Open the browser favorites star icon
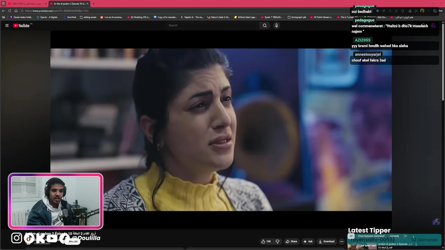445x250 pixels. pyautogui.click(x=415, y=11)
